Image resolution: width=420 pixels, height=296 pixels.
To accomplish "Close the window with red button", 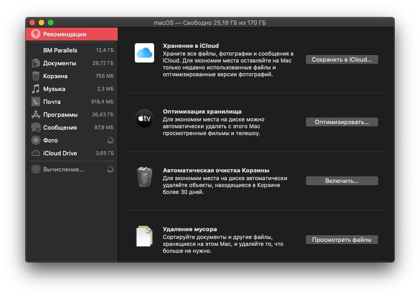I will [32, 23].
